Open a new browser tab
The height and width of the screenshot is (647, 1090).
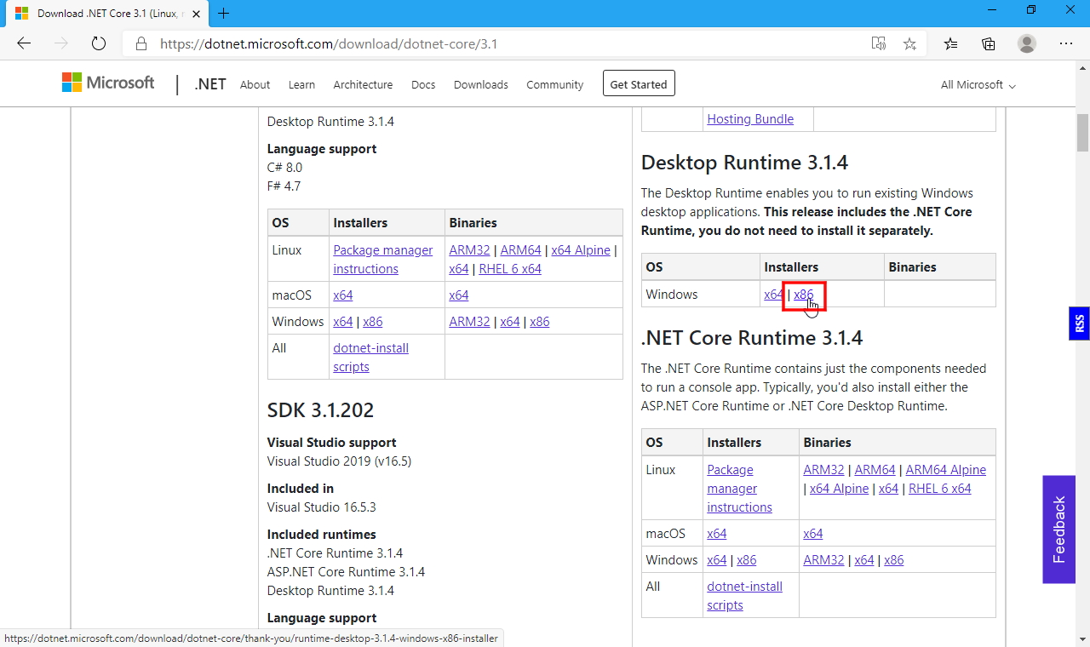pos(224,13)
